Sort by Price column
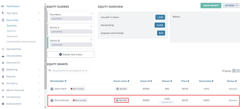The height and width of the screenshot is (109, 242). click(x=185, y=81)
